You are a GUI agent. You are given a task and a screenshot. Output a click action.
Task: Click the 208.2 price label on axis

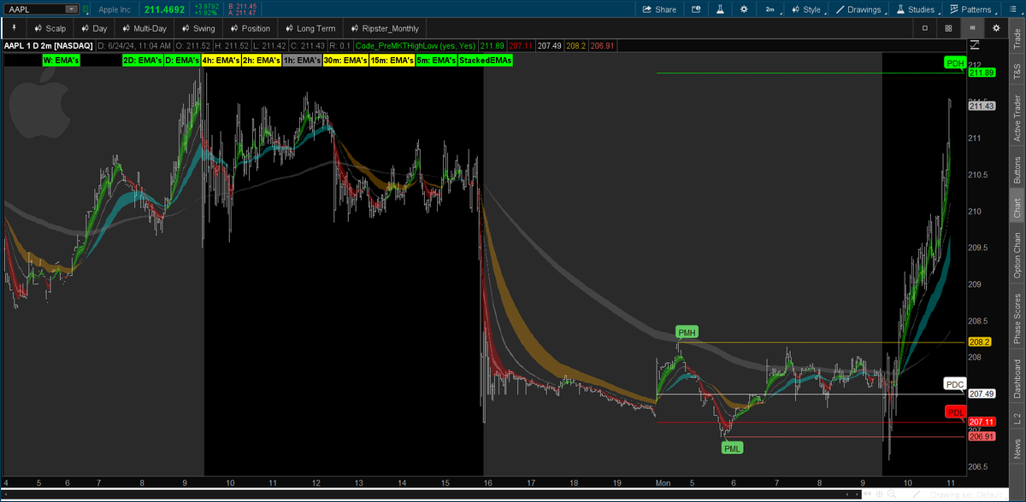pos(980,341)
